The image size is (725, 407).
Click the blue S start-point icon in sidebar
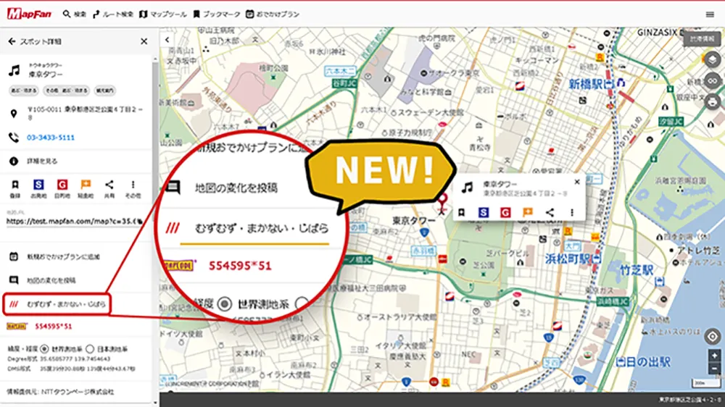[38, 185]
